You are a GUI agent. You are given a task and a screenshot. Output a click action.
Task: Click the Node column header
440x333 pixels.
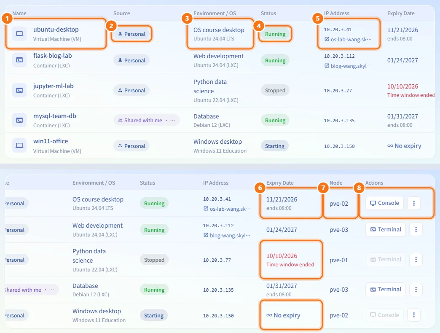(x=336, y=183)
